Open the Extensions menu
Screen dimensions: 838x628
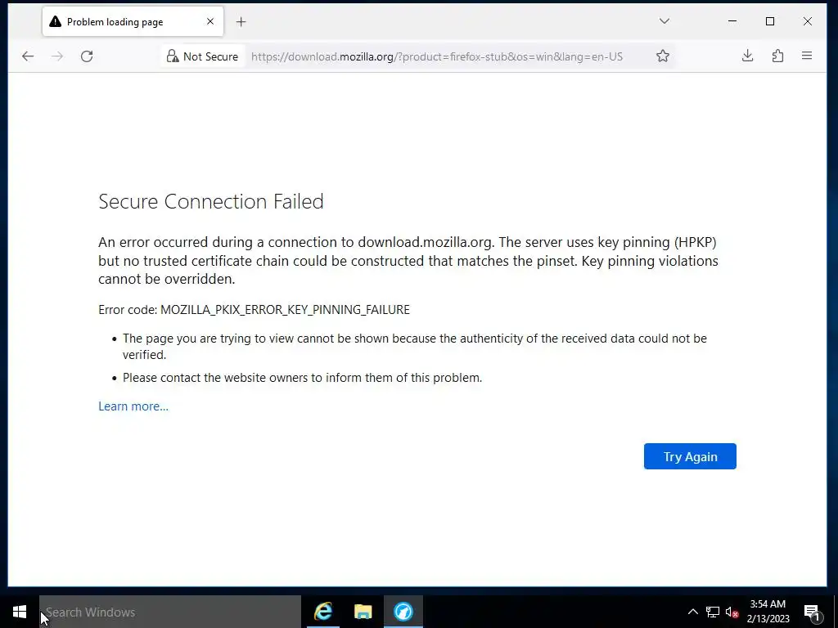tap(777, 56)
